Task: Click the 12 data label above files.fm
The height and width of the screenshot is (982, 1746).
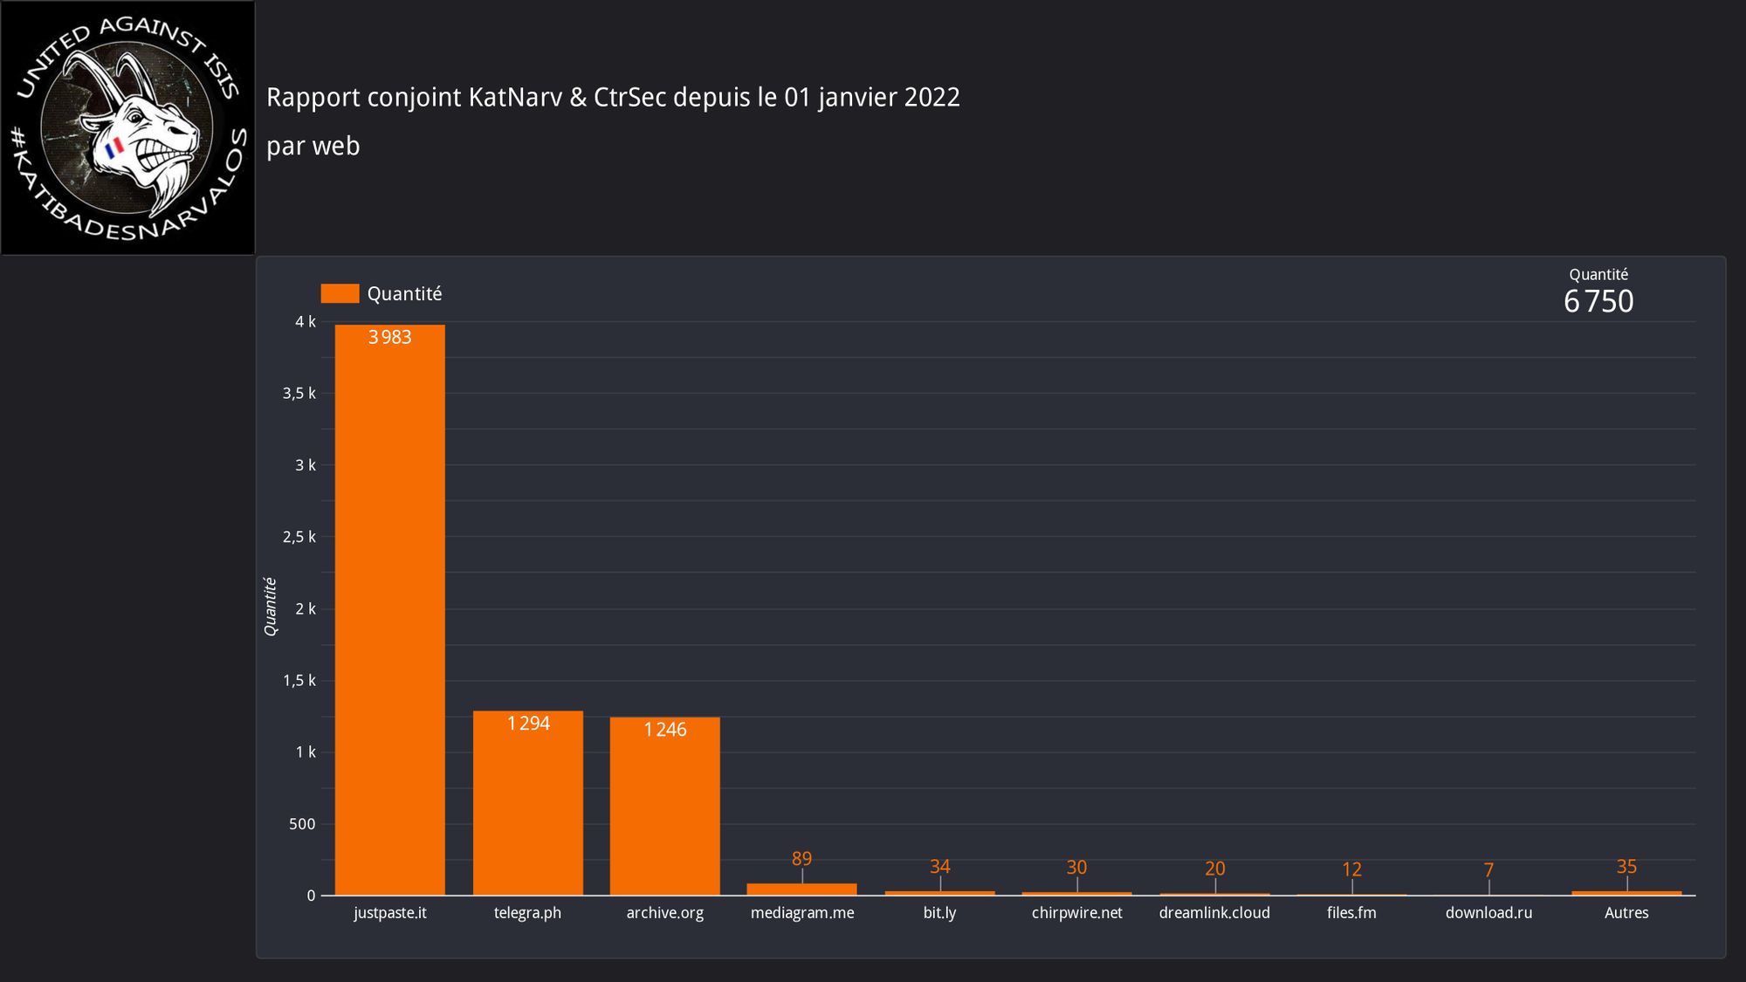Action: tap(1351, 869)
